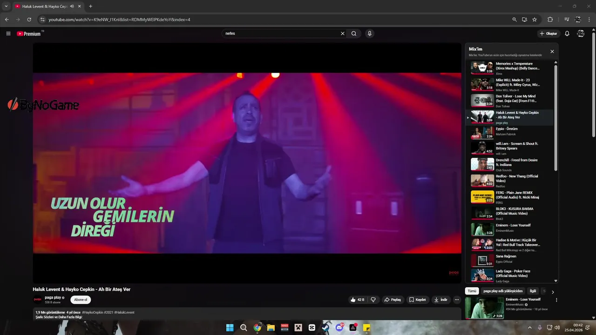Show hidden system tray icons
596x335 pixels.
click(x=529, y=328)
